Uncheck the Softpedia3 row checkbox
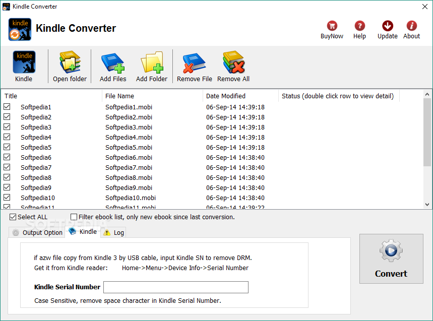Viewport: 433px width, 321px height. pyautogui.click(x=7, y=126)
